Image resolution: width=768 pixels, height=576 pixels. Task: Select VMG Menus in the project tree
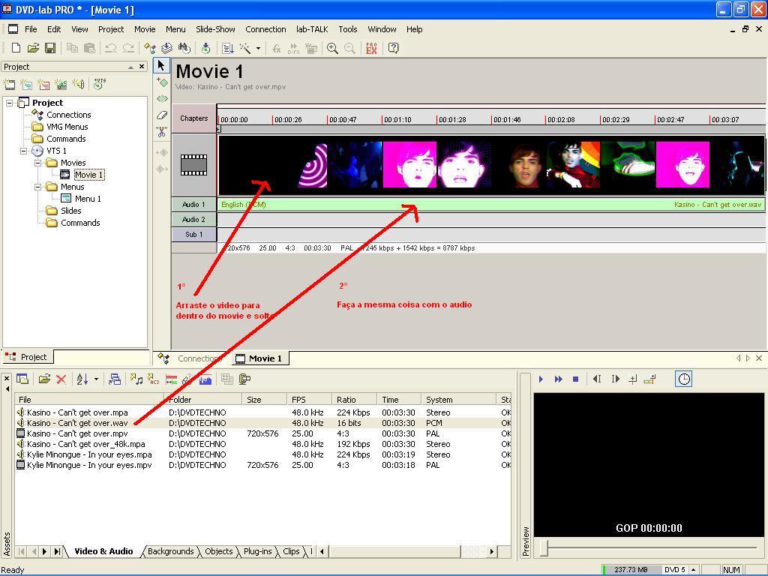[x=67, y=127]
